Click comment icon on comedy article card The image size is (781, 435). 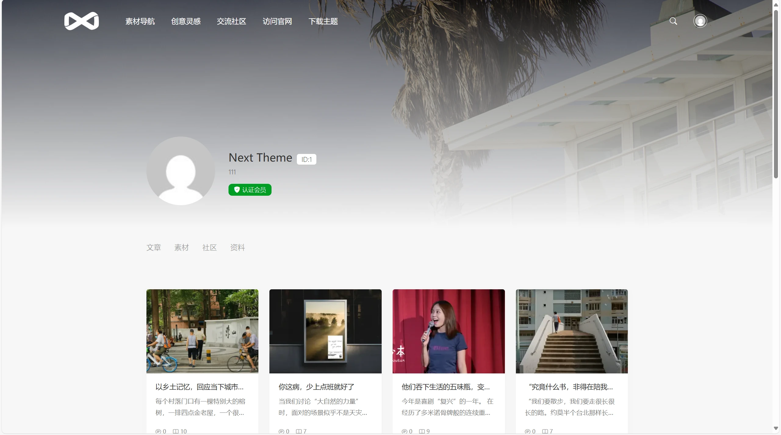(404, 431)
